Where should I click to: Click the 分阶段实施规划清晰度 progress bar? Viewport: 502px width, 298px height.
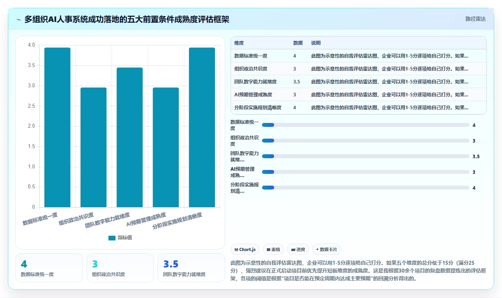click(366, 188)
